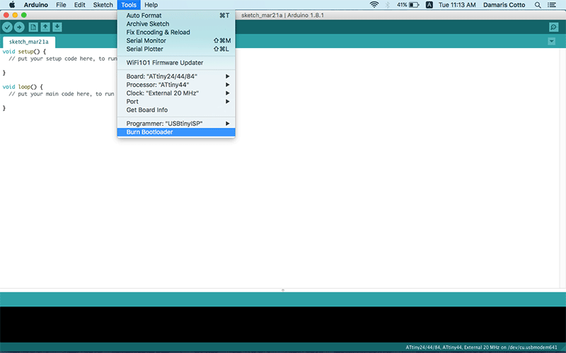Click the console divider handle
The width and height of the screenshot is (566, 353).
coord(283,290)
